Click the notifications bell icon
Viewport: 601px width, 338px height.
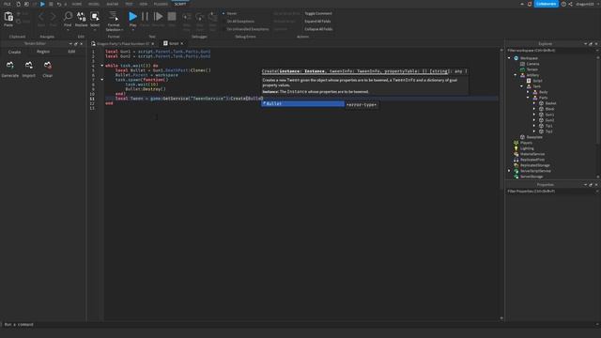point(530,4)
